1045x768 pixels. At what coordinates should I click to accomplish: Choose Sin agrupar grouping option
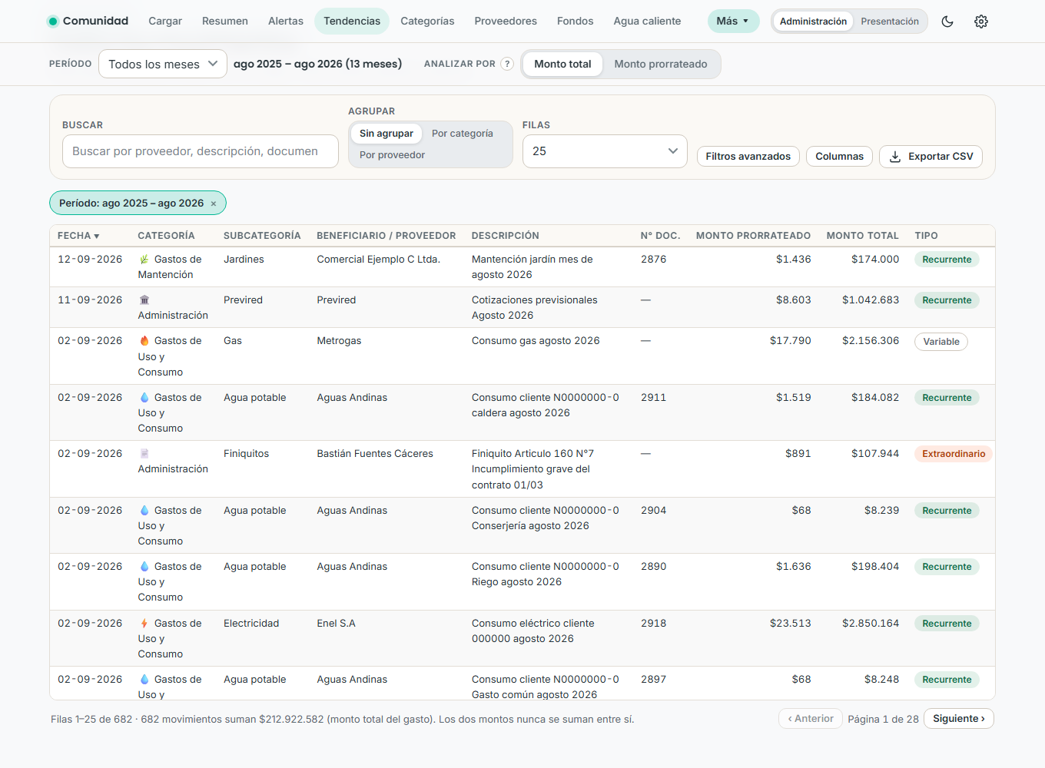[386, 134]
